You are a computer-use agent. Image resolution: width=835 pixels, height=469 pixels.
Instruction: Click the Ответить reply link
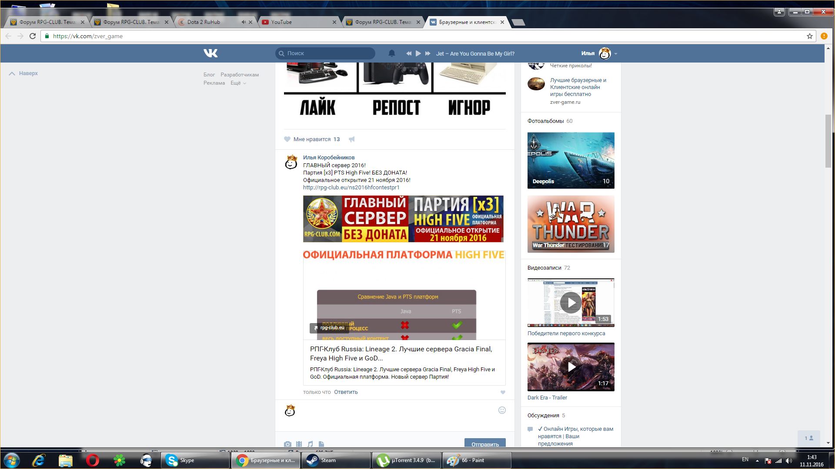(x=346, y=392)
